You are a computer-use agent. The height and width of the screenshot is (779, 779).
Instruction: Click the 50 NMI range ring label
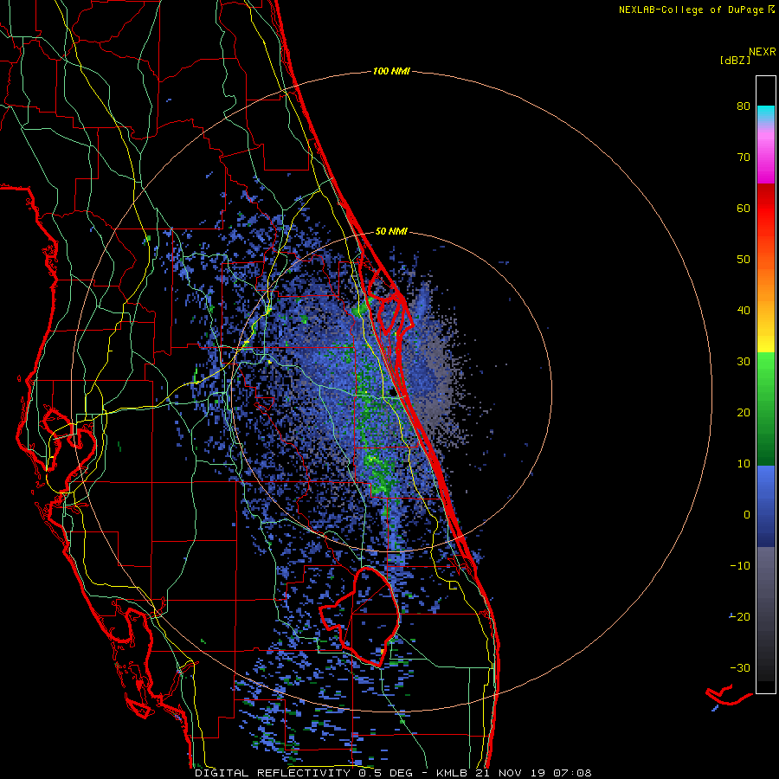391,231
